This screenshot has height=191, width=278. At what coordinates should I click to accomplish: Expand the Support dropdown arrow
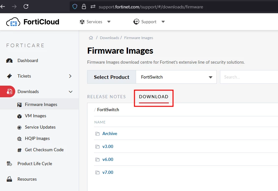(x=163, y=22)
